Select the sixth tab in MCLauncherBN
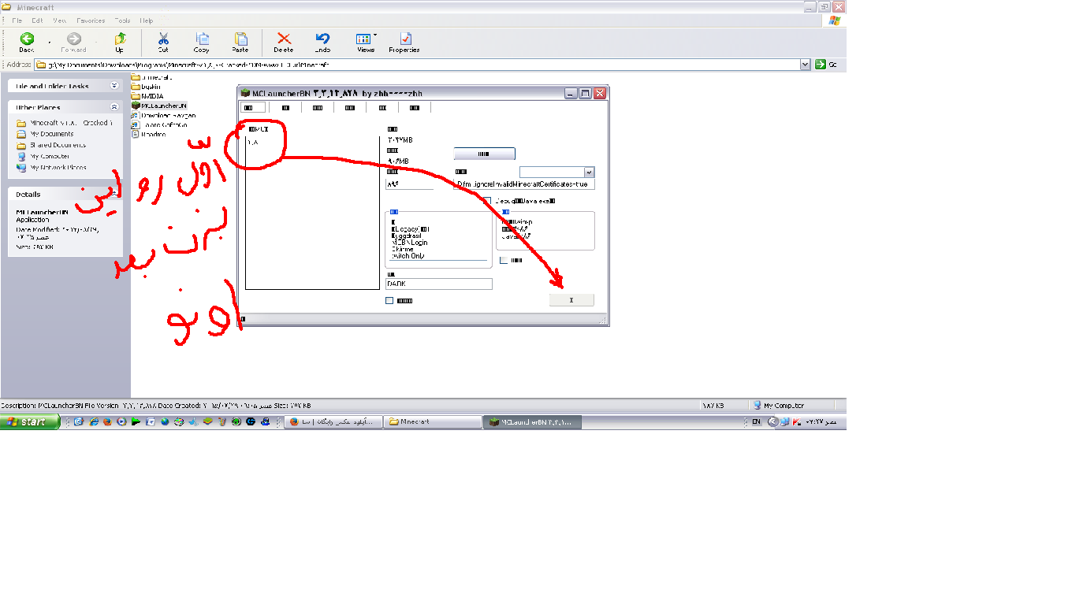 415,108
